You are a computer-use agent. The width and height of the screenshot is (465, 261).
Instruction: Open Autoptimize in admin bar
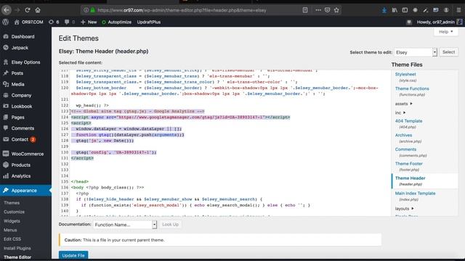[116, 22]
